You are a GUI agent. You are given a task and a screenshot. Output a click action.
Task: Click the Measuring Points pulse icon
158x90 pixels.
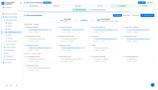click(58, 45)
